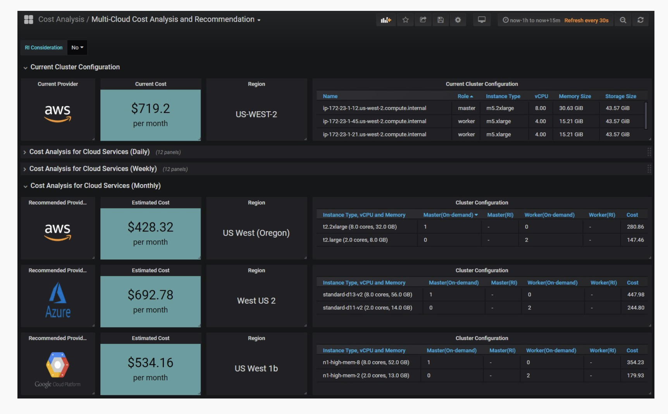Click the standard-d13-v2 instance row

click(x=482, y=295)
